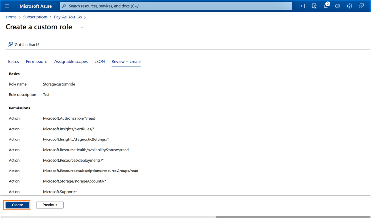The image size is (371, 218).
Task: Open more options ellipsis beside title
Action: pyautogui.click(x=81, y=27)
